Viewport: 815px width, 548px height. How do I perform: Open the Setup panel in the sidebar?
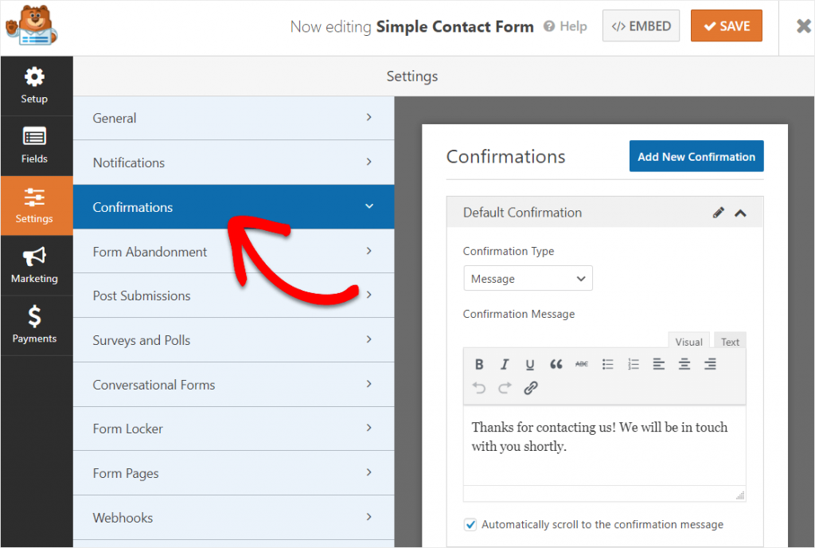[x=34, y=84]
